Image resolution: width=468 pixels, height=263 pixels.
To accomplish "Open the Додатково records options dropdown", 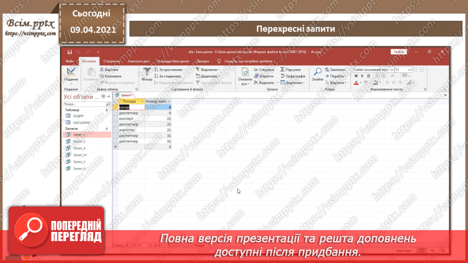I will [293, 83].
